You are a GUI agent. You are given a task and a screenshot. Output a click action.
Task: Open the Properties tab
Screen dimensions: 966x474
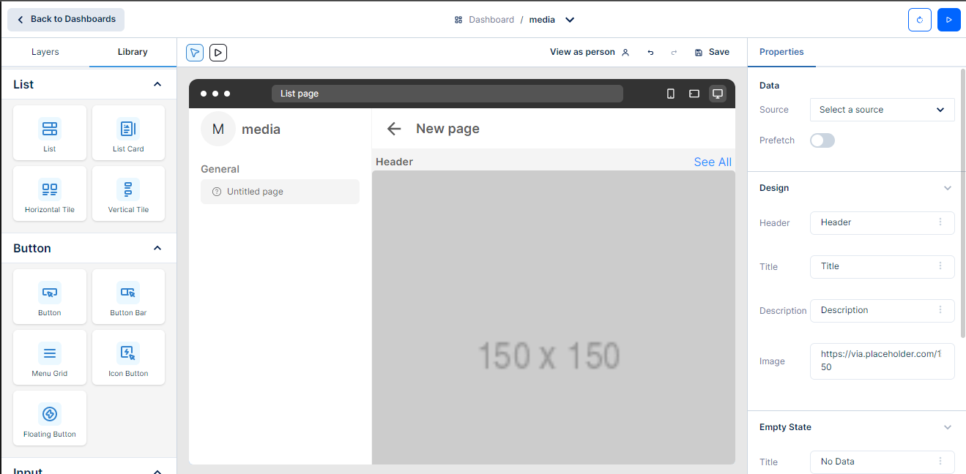pyautogui.click(x=781, y=52)
